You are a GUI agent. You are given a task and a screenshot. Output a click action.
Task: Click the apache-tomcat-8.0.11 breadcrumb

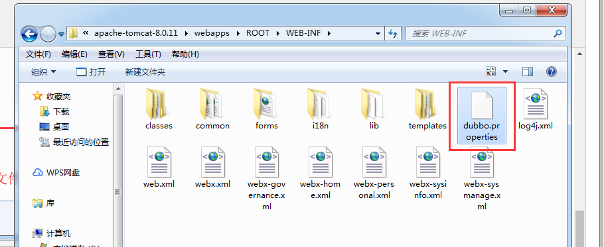point(136,33)
